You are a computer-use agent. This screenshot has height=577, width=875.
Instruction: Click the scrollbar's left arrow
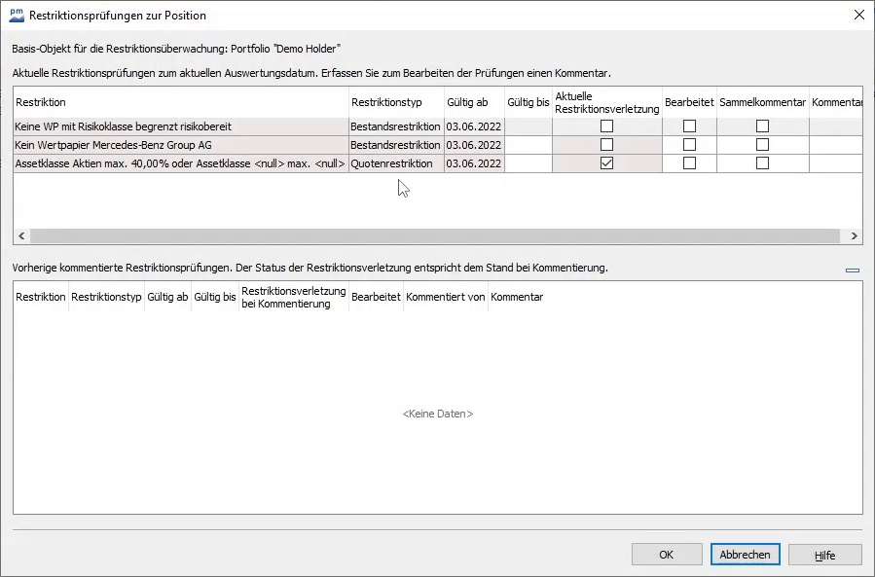point(21,236)
